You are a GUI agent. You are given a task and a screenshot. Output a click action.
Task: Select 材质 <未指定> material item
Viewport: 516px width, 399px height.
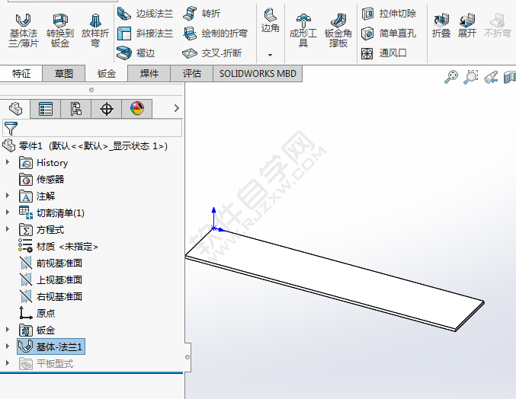click(58, 247)
